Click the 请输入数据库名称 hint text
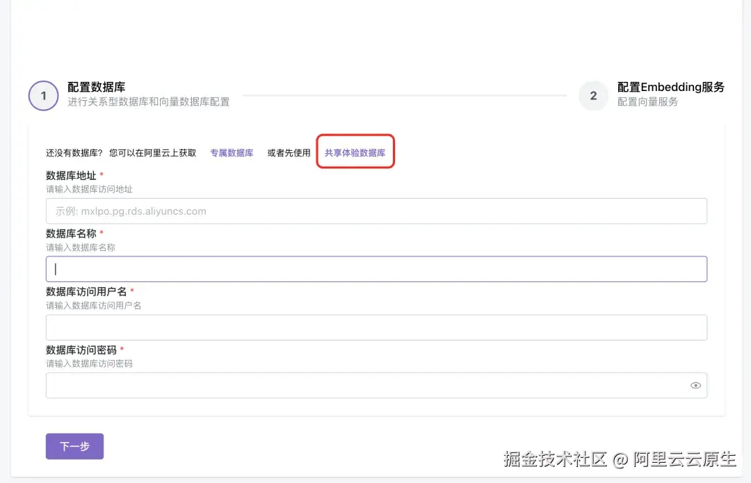Image resolution: width=751 pixels, height=483 pixels. coord(81,247)
